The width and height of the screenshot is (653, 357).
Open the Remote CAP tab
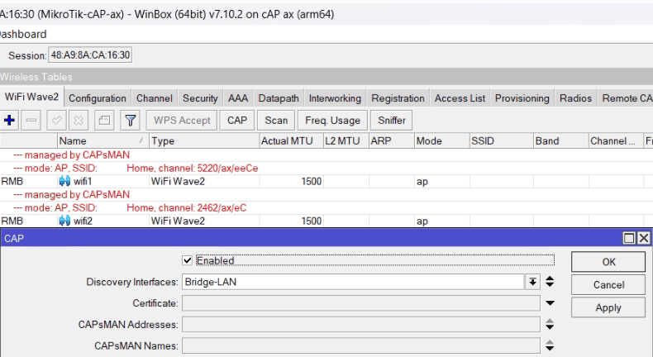pyautogui.click(x=625, y=98)
